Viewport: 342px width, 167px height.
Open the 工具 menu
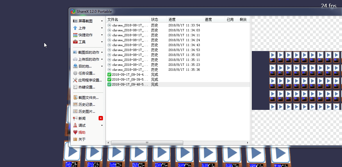[88, 42]
